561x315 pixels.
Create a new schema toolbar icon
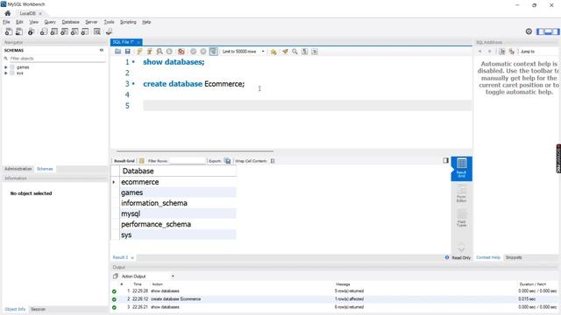[44, 31]
